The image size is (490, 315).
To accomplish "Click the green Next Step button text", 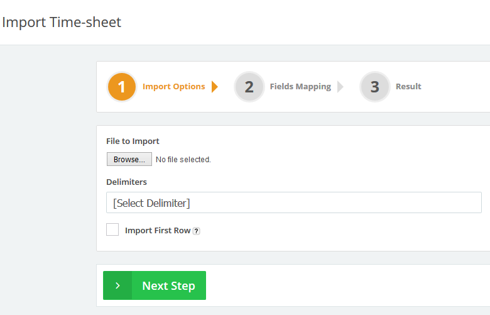I will pyautogui.click(x=168, y=285).
